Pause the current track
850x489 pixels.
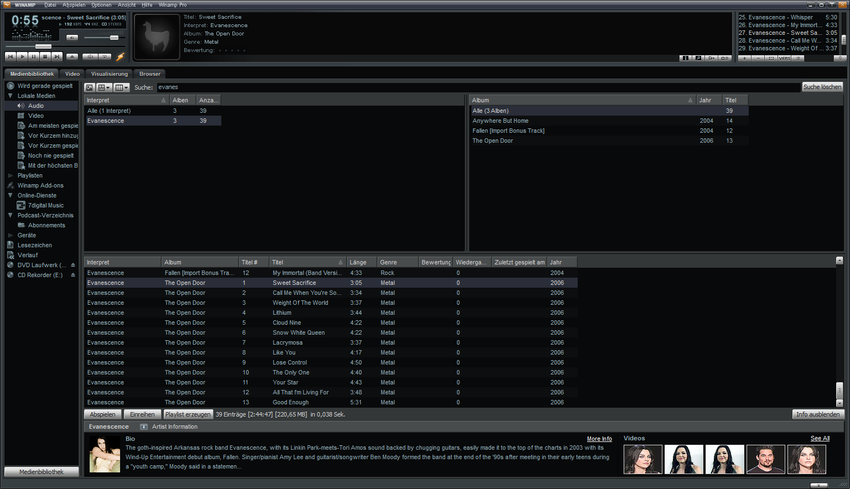(x=34, y=56)
